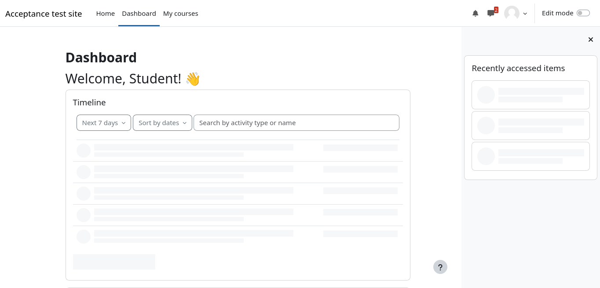Viewport: 600px width, 288px height.
Task: Click the user profile avatar picture
Action: coord(512,13)
